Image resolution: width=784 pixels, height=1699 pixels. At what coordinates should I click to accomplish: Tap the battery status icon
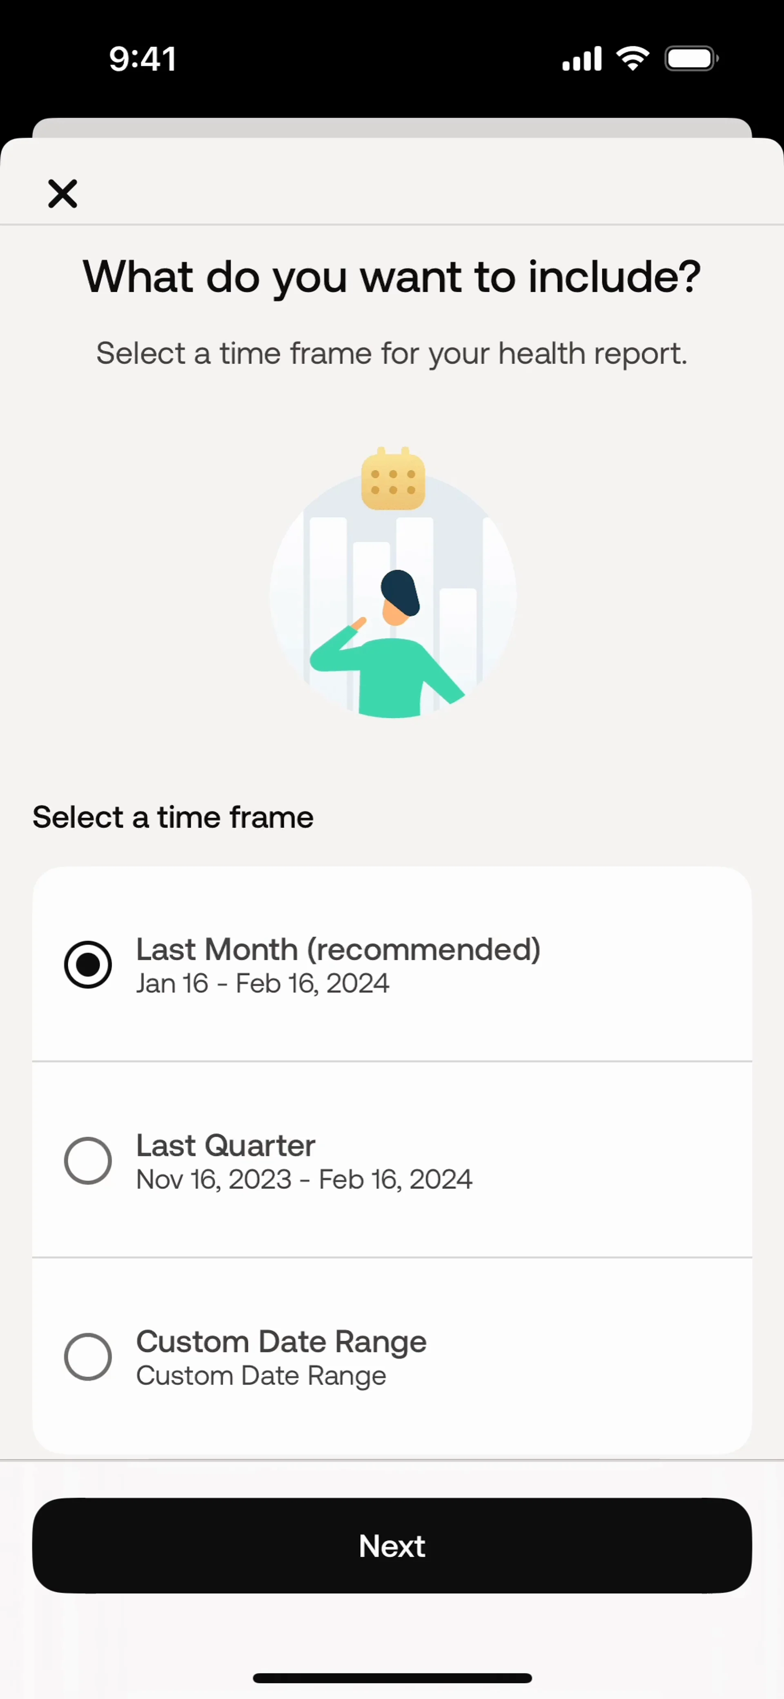691,59
